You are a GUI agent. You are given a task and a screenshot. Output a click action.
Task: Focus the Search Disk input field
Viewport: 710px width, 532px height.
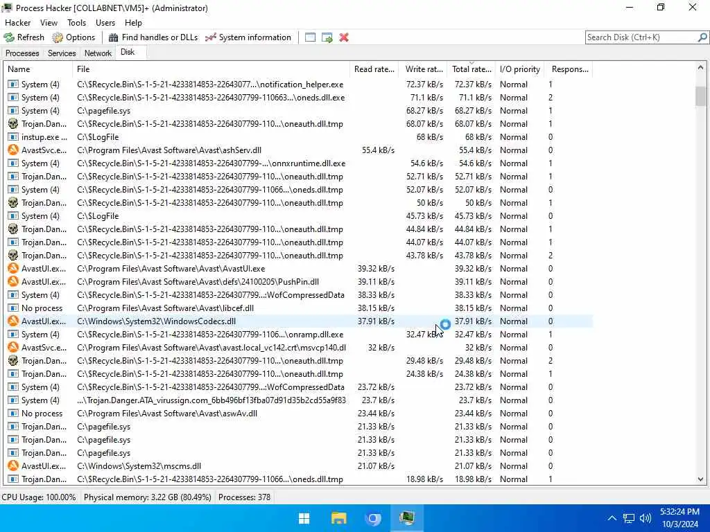(x=641, y=37)
